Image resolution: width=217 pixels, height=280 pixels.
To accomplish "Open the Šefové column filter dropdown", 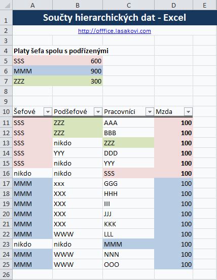I will click(x=48, y=112).
